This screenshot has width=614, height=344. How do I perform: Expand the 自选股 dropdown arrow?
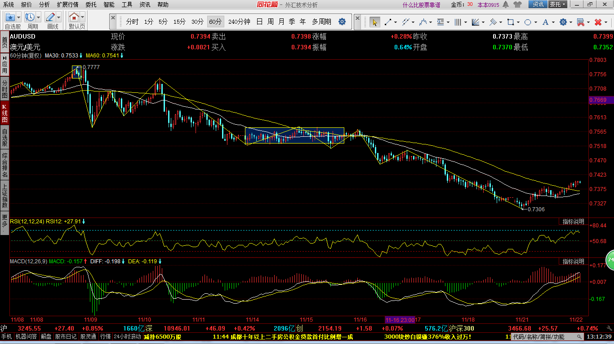point(19,17)
